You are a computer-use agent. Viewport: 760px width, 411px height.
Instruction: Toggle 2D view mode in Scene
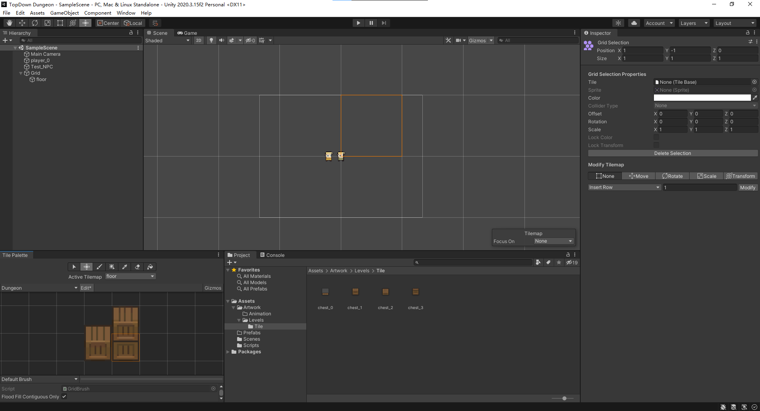tap(199, 40)
